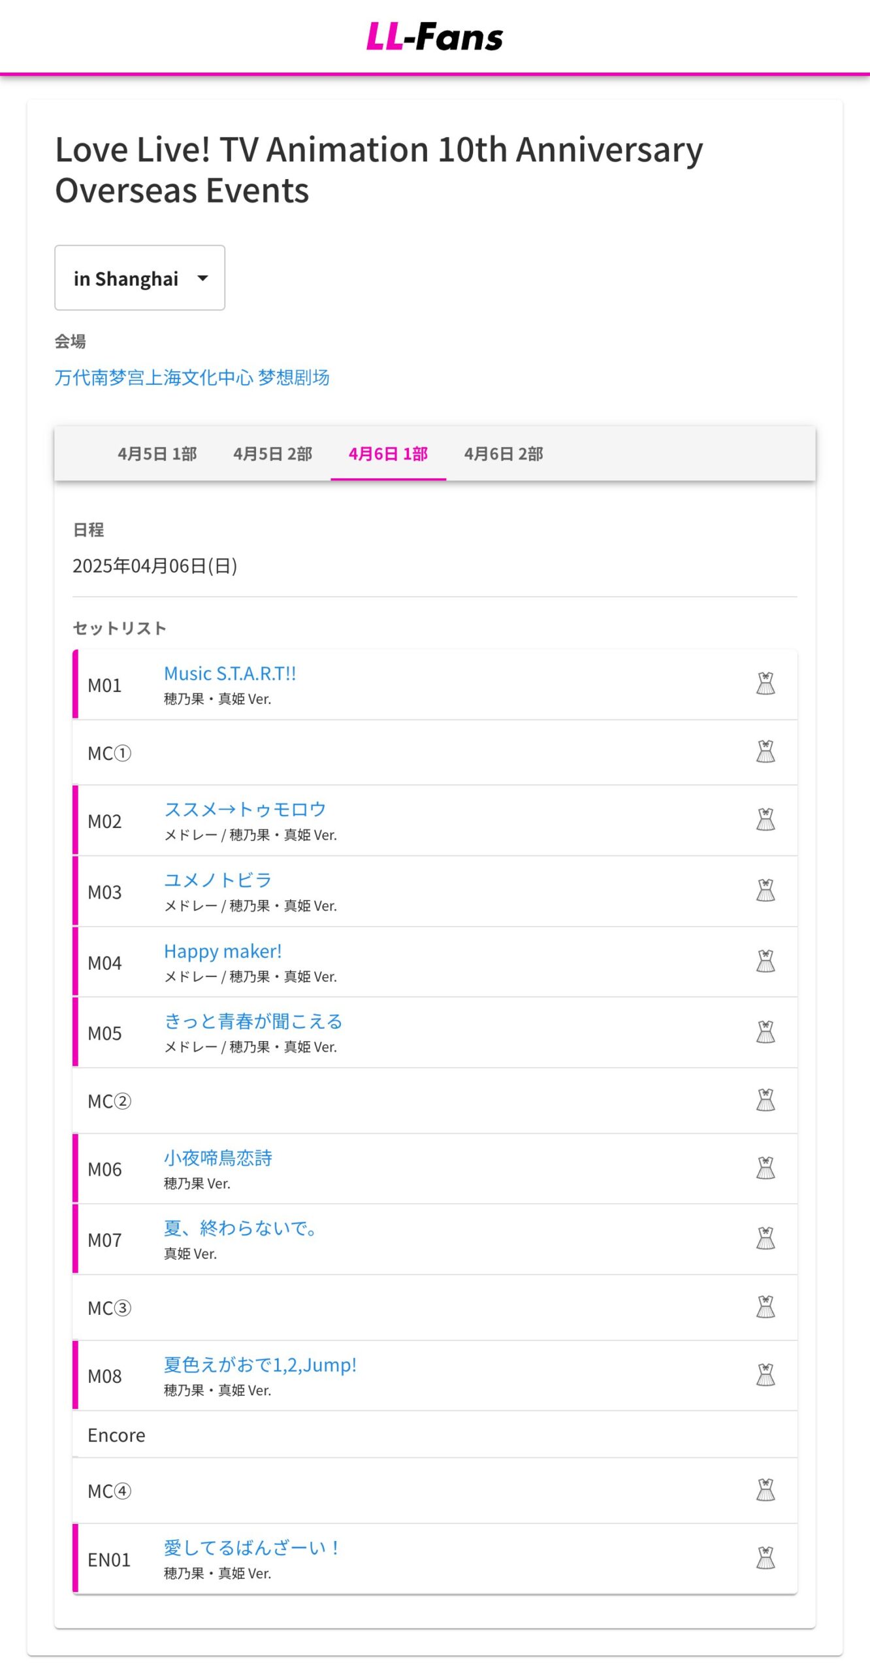Open the 'in Shanghai' location dropdown
This screenshot has width=870, height=1673.
point(140,278)
